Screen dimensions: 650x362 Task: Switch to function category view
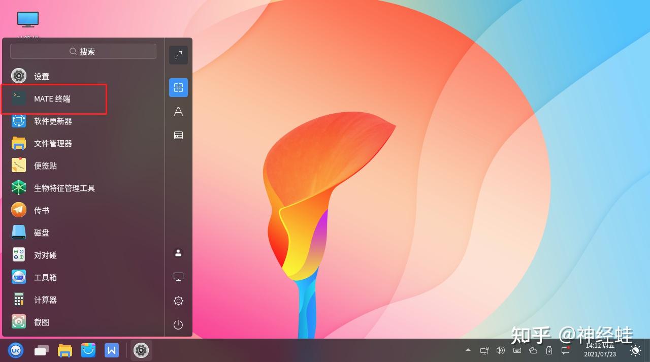(x=178, y=135)
